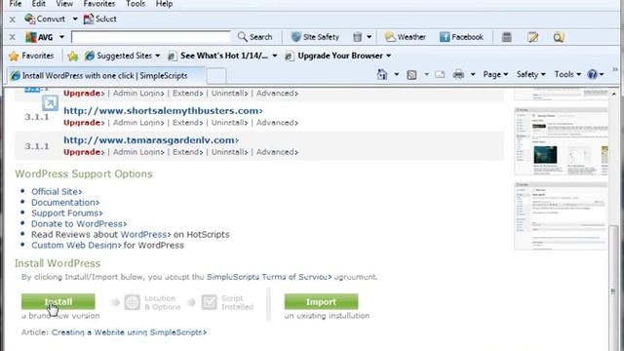Expand the Print dropdown arrow
624x351 pixels.
pyautogui.click(x=473, y=74)
